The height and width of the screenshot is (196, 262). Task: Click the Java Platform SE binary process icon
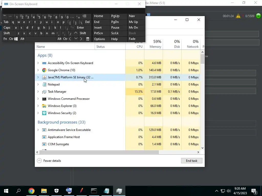(x=44, y=77)
